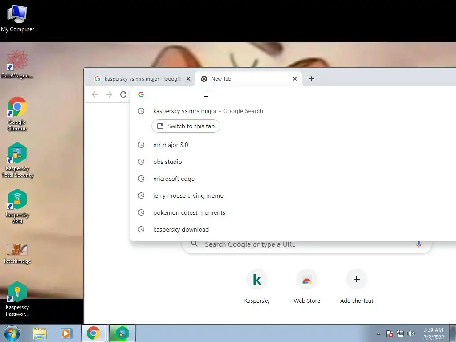Viewport: 456px width, 342px height.
Task: Select 'mr major 3.0' suggestion
Action: 293,145
